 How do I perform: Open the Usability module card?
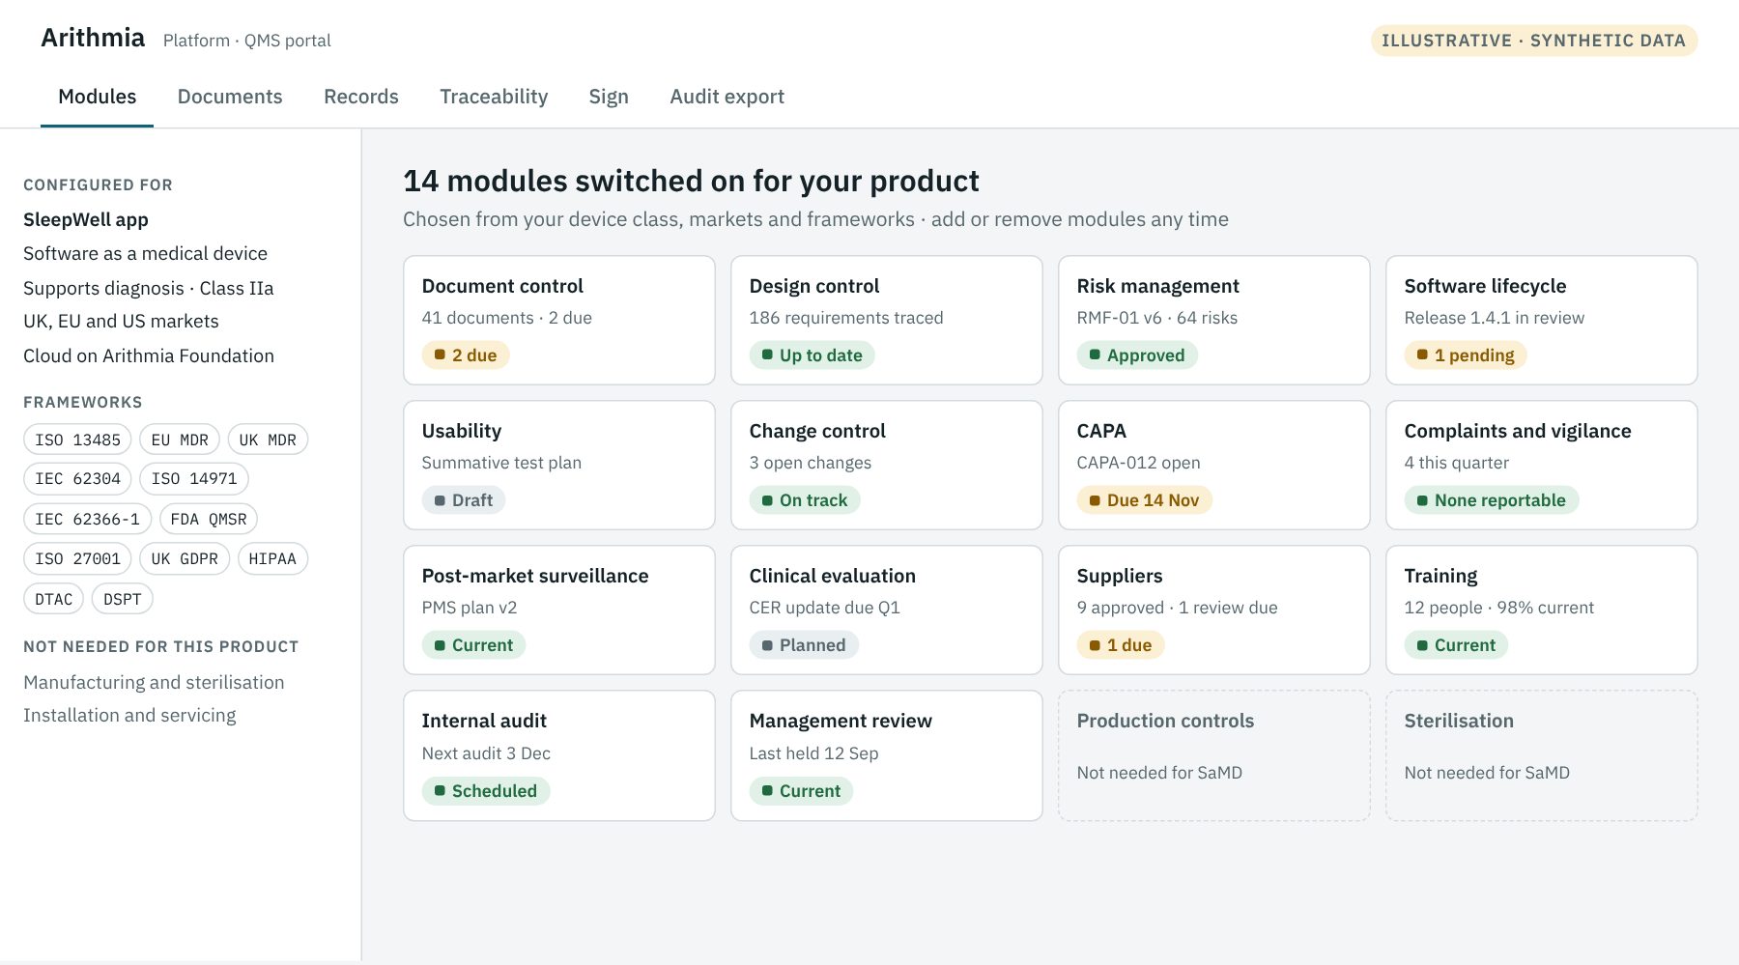pos(559,465)
